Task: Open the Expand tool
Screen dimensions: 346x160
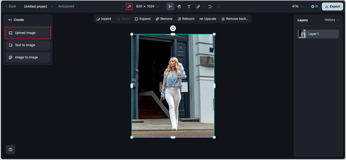Action: coord(143,19)
